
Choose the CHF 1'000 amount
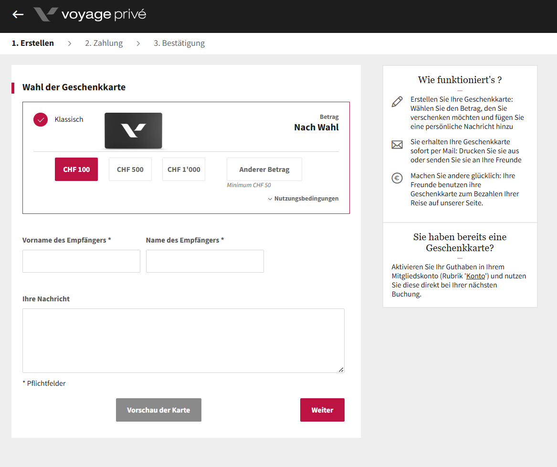tap(184, 170)
